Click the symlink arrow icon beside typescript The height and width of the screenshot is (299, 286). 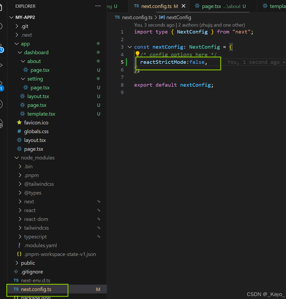pos(99,237)
